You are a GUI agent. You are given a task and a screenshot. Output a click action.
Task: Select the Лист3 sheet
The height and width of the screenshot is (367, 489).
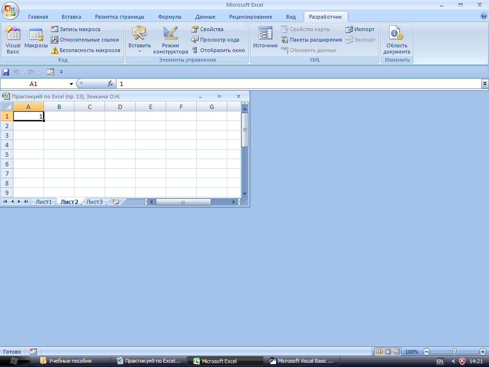pyautogui.click(x=94, y=202)
